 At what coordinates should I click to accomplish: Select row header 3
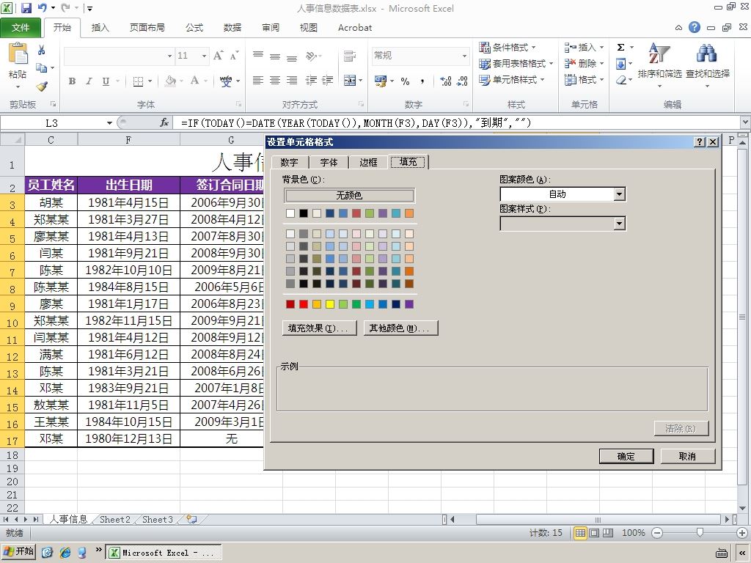pos(12,205)
